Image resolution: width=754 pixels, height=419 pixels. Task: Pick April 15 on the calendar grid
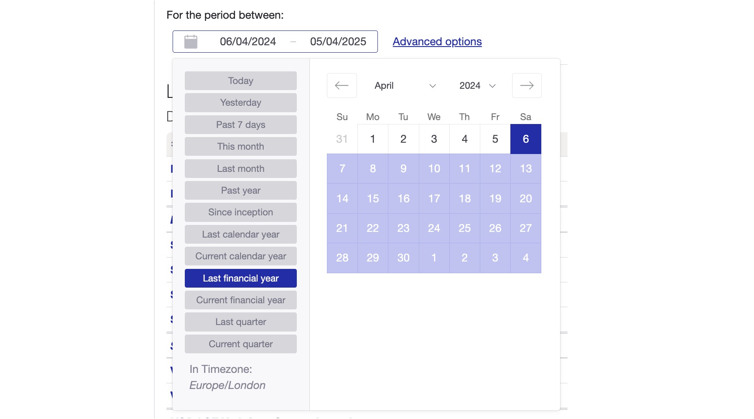pos(373,198)
